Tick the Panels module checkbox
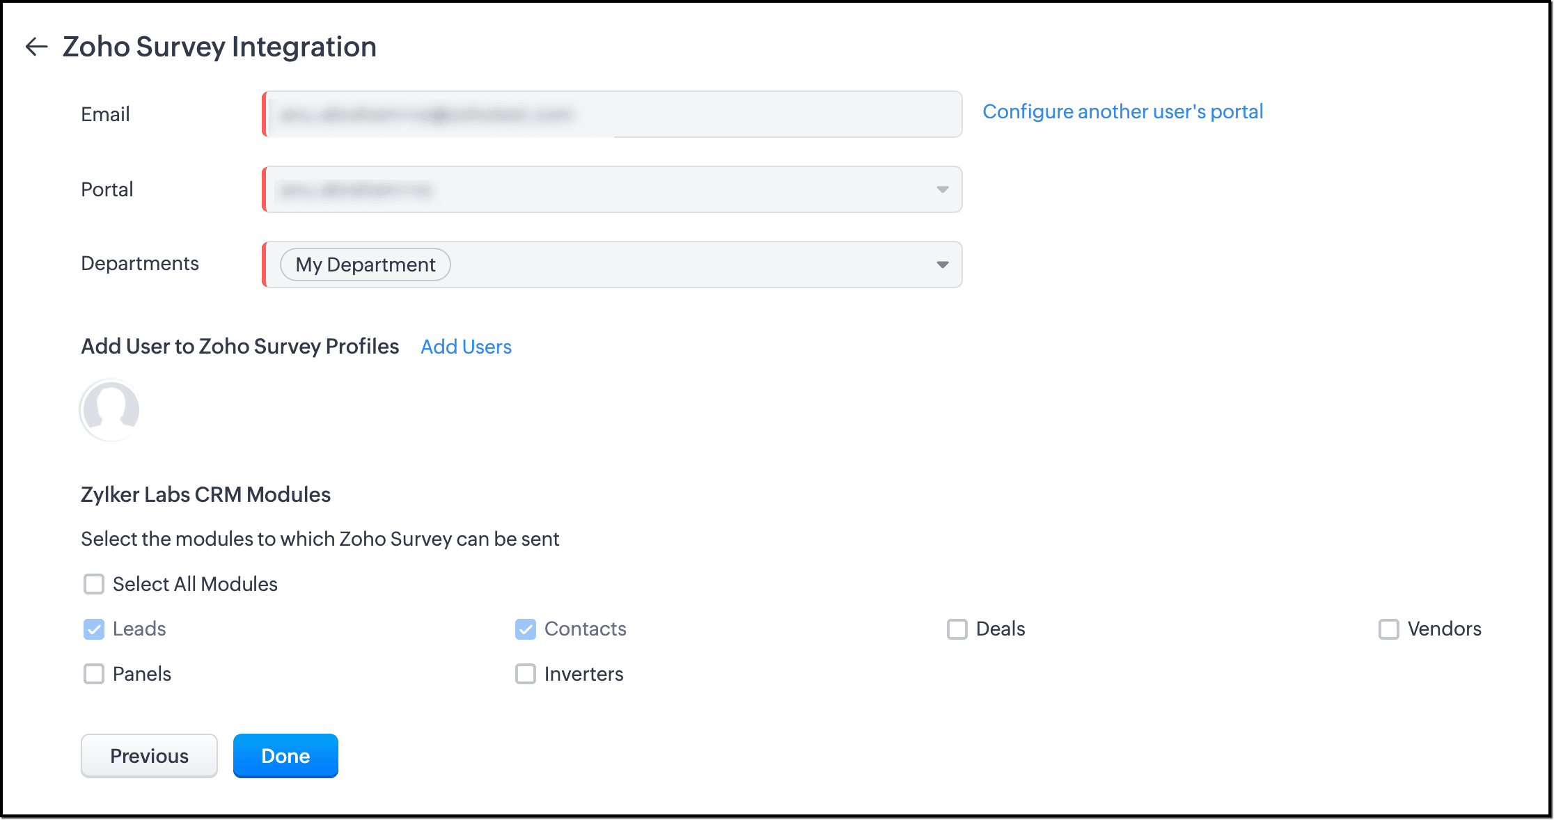Image resolution: width=1554 pixels, height=820 pixels. (x=94, y=674)
